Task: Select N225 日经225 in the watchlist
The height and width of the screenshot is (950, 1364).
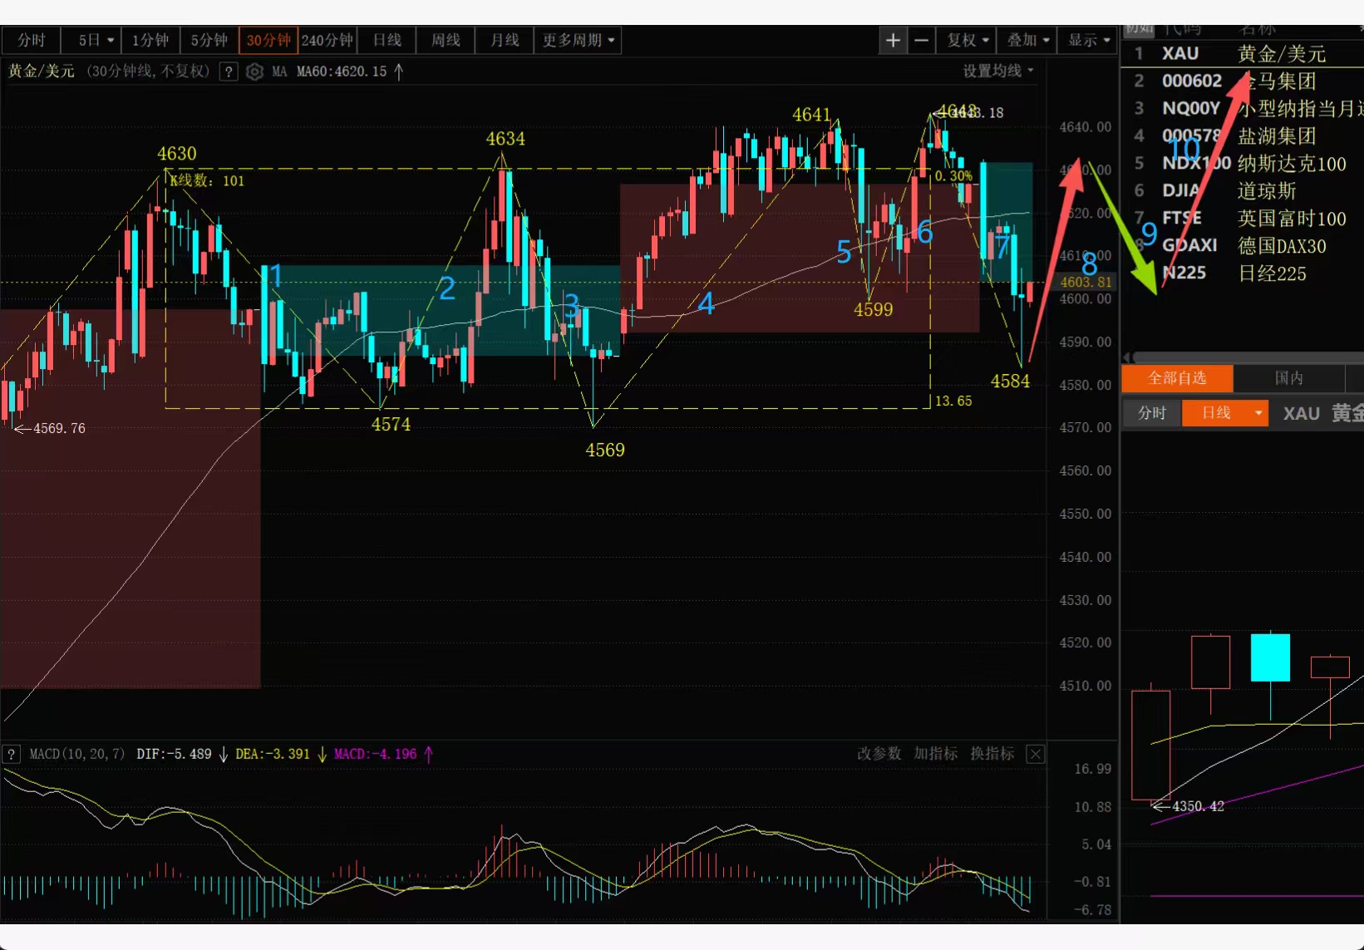Action: [1243, 273]
